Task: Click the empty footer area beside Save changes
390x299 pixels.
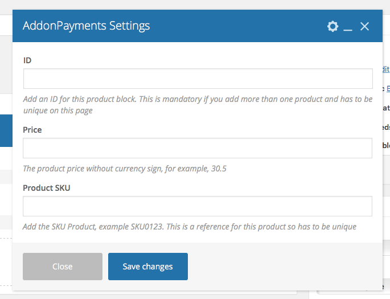Action: pos(285,267)
